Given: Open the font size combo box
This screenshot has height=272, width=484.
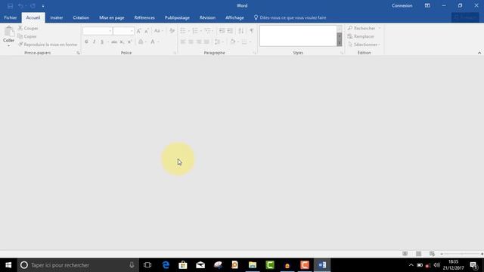Looking at the screenshot, I should [x=123, y=31].
